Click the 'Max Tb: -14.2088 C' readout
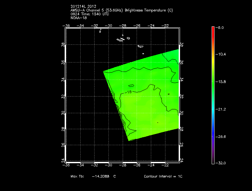 (x=93, y=176)
